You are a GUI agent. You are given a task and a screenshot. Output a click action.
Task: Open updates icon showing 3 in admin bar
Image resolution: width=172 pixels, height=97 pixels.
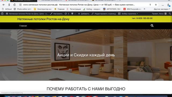(x=67, y=14)
